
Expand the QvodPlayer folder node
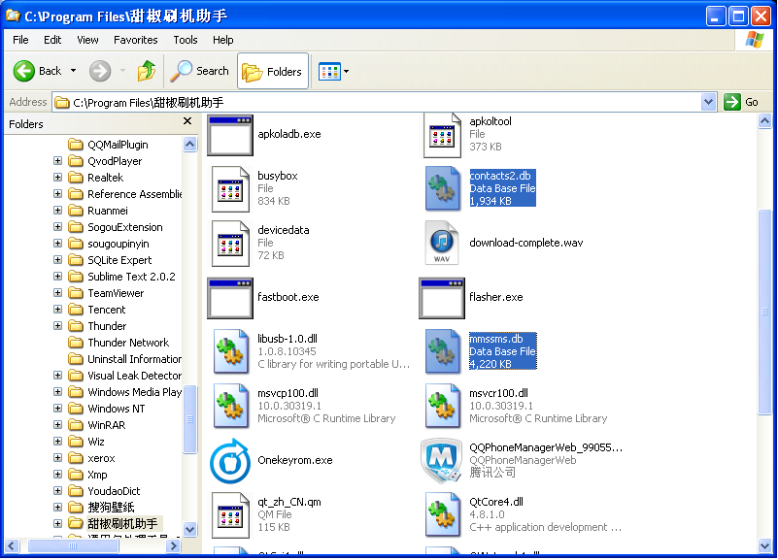click(58, 161)
